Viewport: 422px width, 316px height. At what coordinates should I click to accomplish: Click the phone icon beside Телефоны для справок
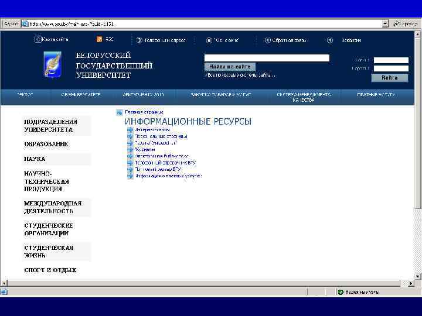coord(139,40)
